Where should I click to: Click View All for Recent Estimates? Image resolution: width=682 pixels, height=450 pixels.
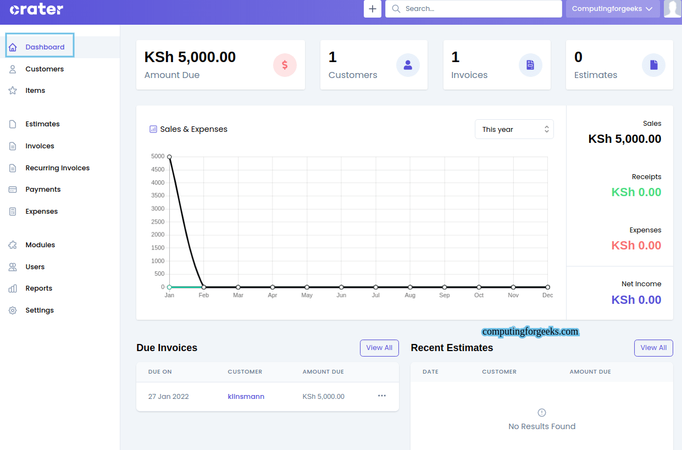653,348
